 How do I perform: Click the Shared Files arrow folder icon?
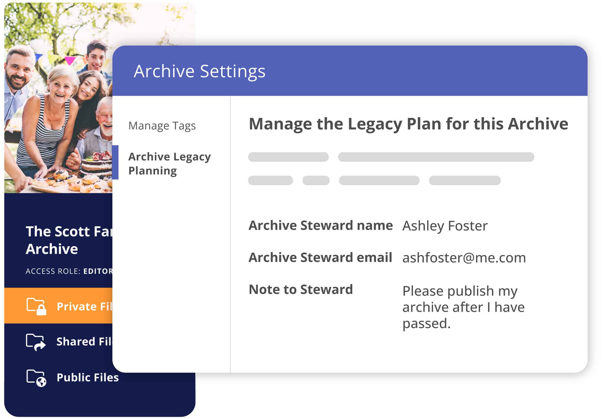point(36,342)
